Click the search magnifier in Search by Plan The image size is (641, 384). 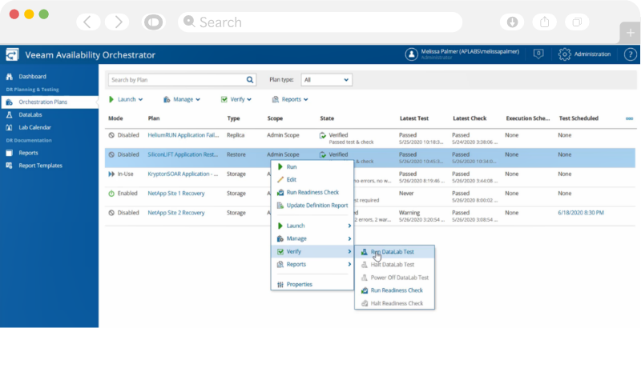[x=250, y=80]
